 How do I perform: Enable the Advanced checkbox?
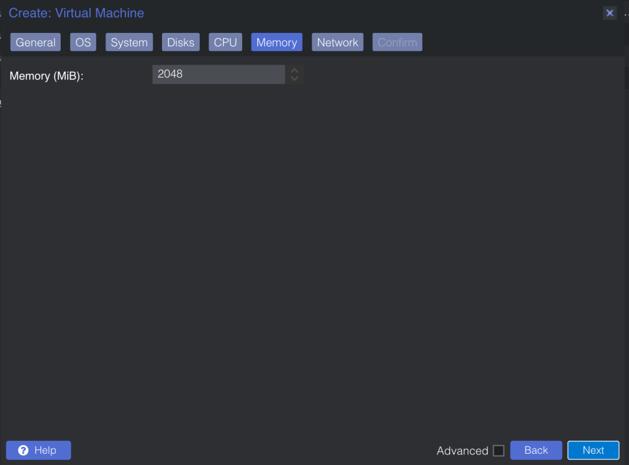pos(499,451)
